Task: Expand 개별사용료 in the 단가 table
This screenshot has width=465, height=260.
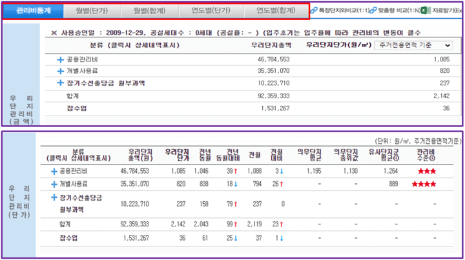Action: click(x=54, y=185)
